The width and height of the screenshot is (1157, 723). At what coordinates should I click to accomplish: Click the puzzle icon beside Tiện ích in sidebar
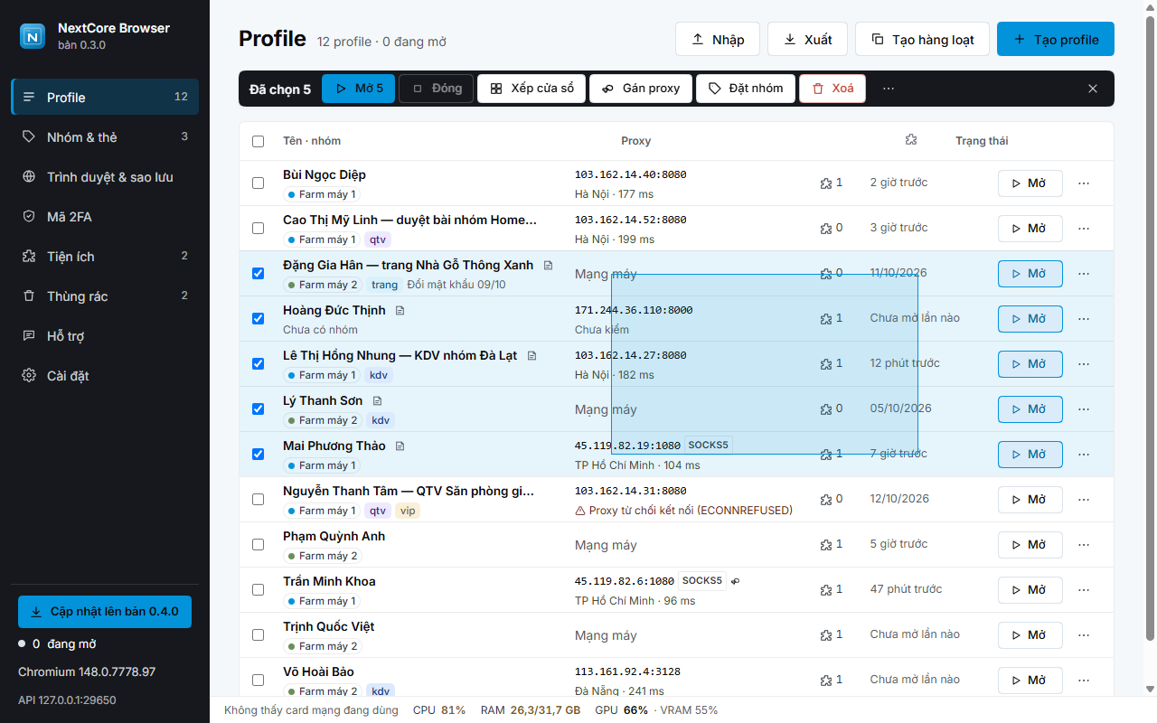(29, 257)
